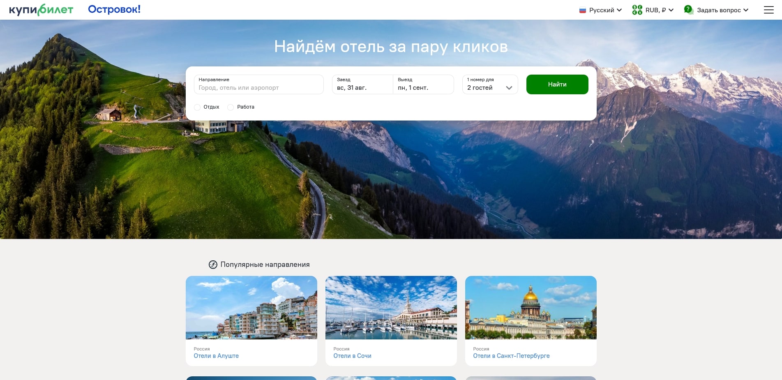
Task: Click the compass icon near Популярные направления
Action: pos(213,264)
